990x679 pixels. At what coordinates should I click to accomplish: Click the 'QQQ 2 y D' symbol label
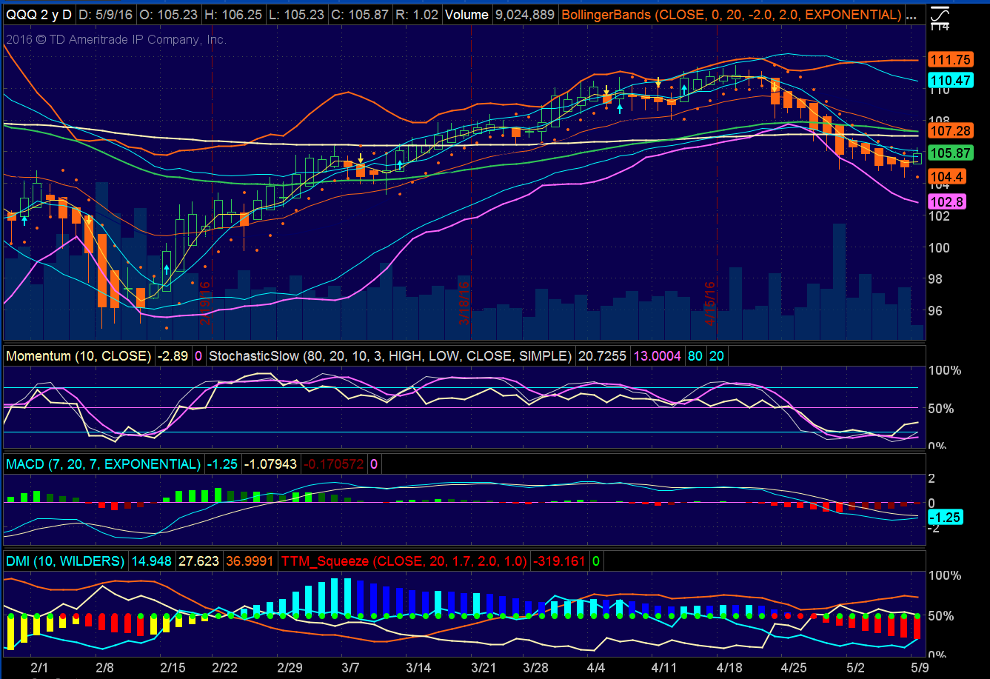(x=38, y=15)
